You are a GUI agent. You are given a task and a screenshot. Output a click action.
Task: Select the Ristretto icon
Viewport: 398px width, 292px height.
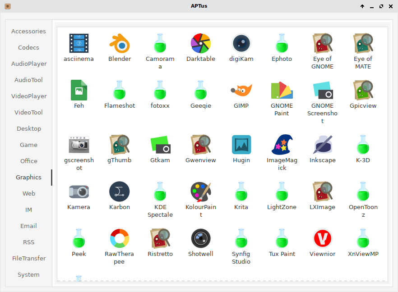click(x=160, y=238)
